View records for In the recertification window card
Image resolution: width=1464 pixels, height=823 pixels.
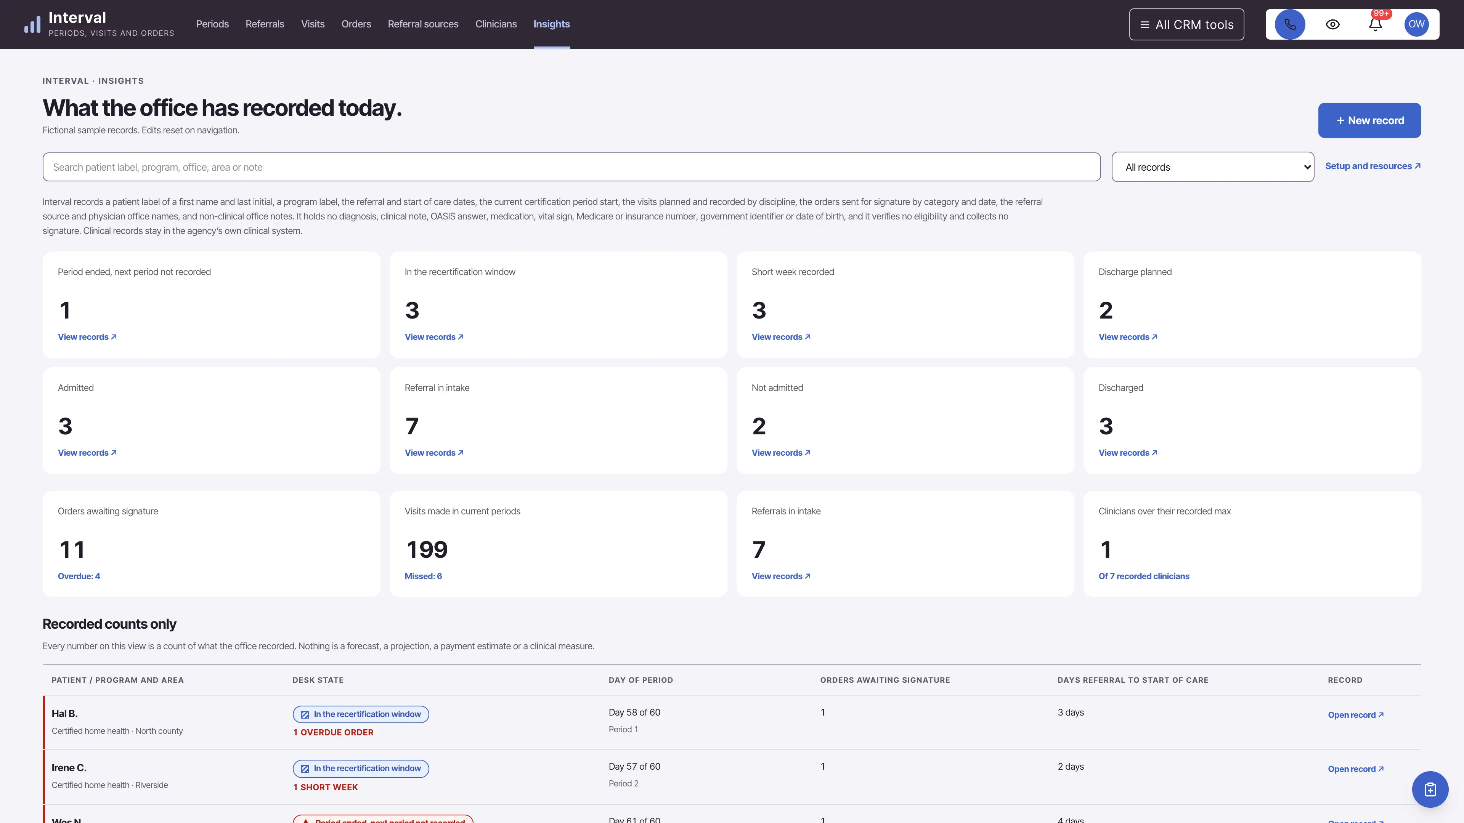pos(434,337)
